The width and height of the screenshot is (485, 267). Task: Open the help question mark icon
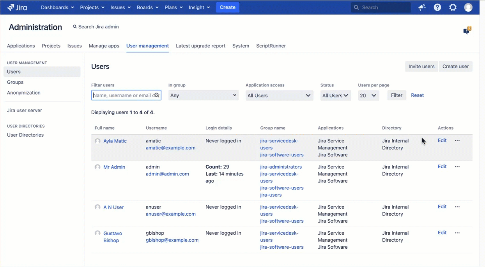(x=437, y=7)
